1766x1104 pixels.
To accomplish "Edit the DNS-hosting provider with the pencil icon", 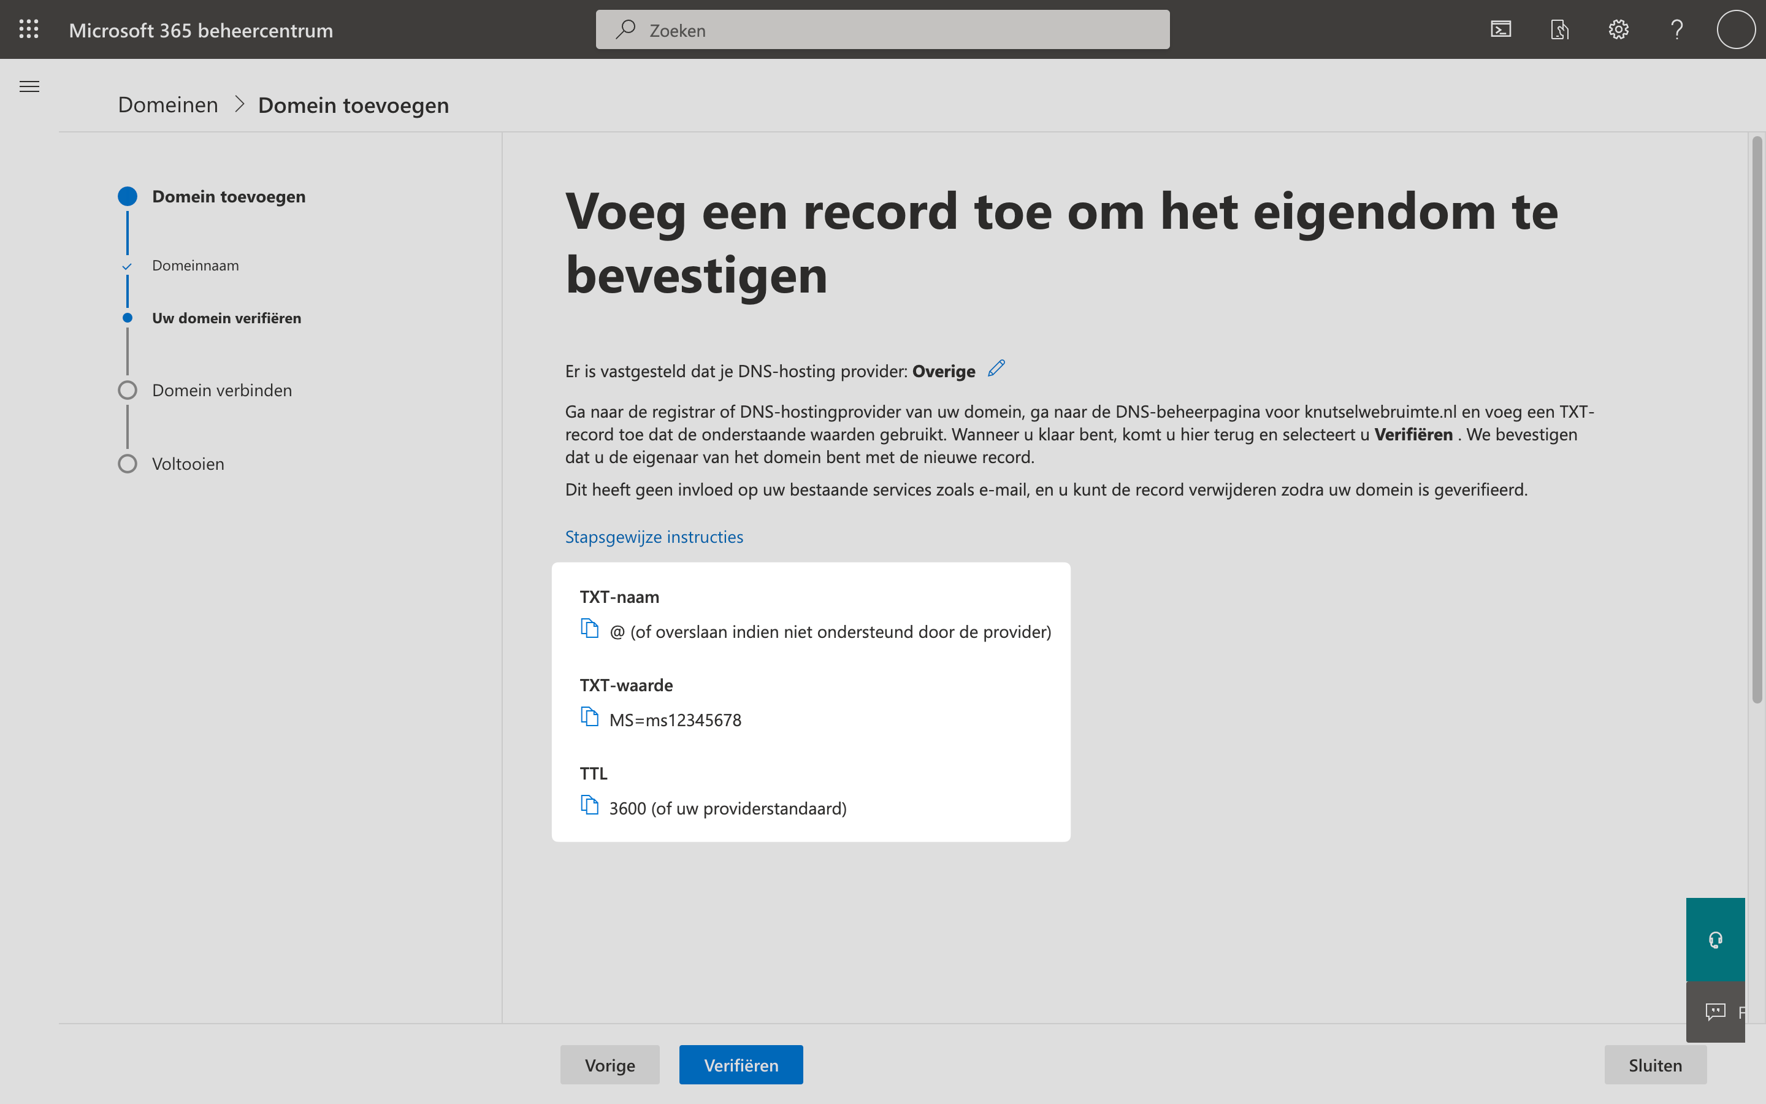I will tap(995, 369).
